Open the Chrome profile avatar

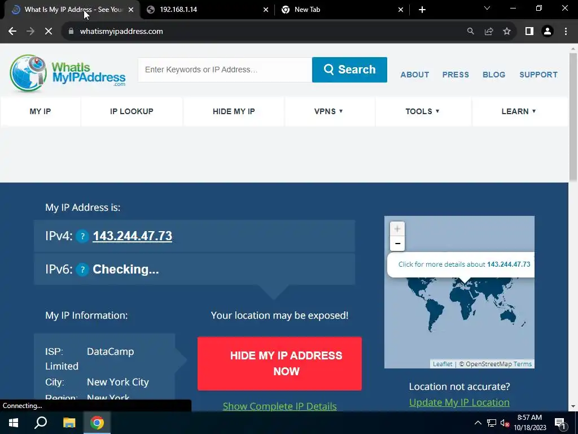[x=548, y=32]
